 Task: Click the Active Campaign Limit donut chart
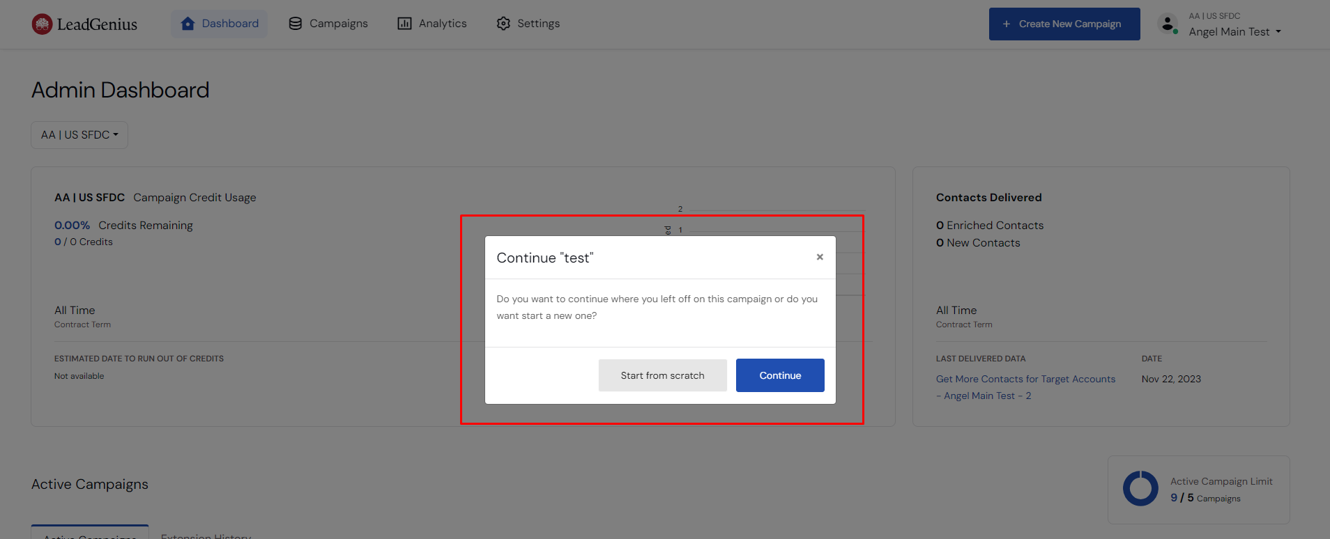1140,489
